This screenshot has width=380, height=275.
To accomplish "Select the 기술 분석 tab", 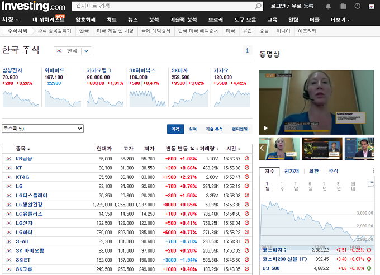I will click(x=214, y=129).
